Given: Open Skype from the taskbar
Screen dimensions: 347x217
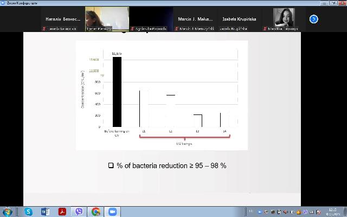Looking at the screenshot, I should 28,212.
